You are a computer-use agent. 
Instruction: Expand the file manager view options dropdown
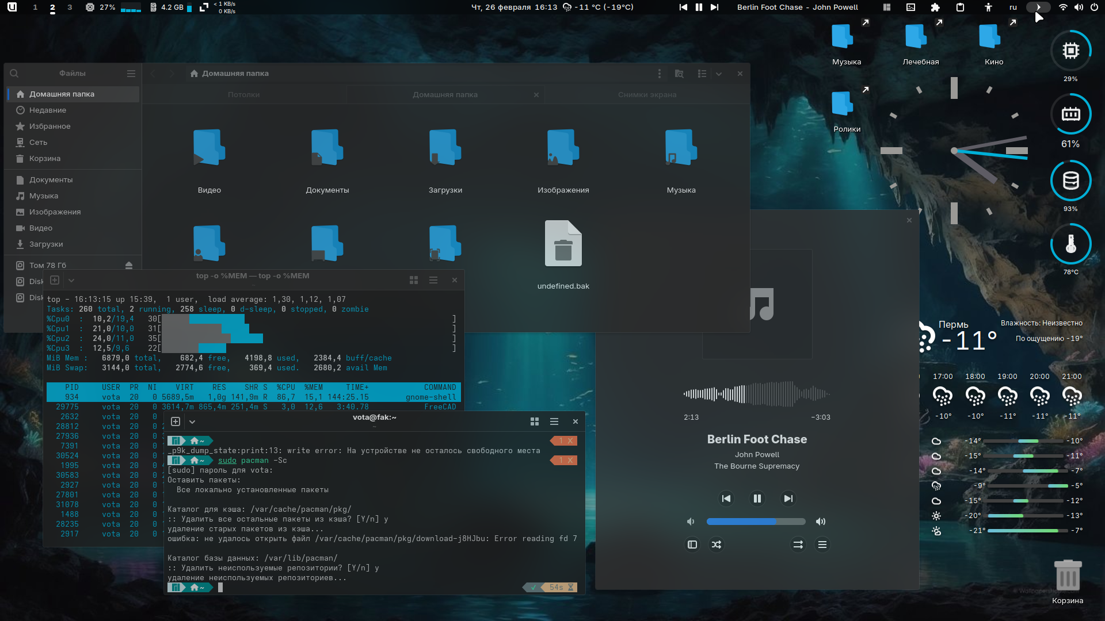(719, 74)
